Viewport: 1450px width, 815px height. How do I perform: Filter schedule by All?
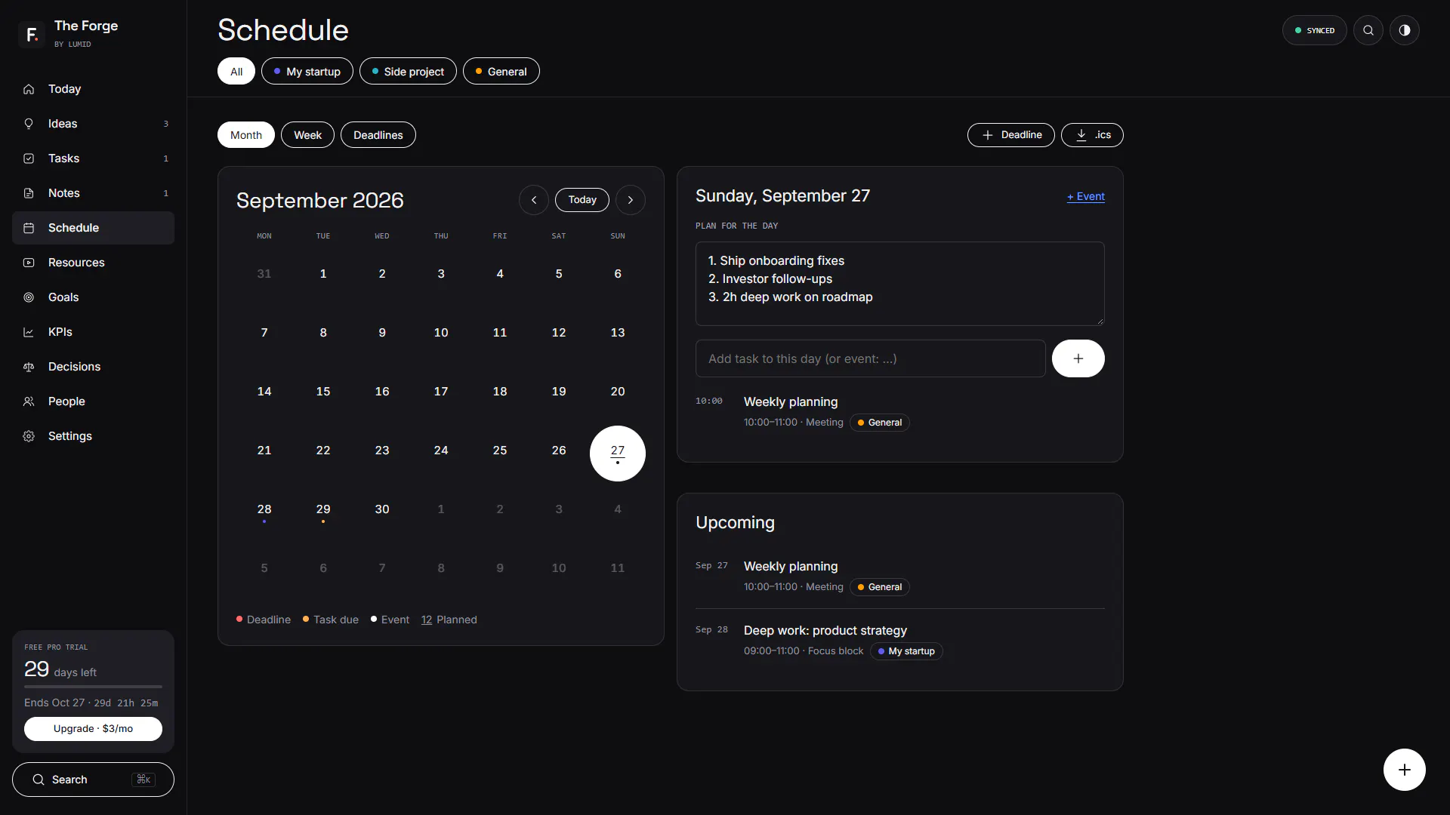pos(236,72)
